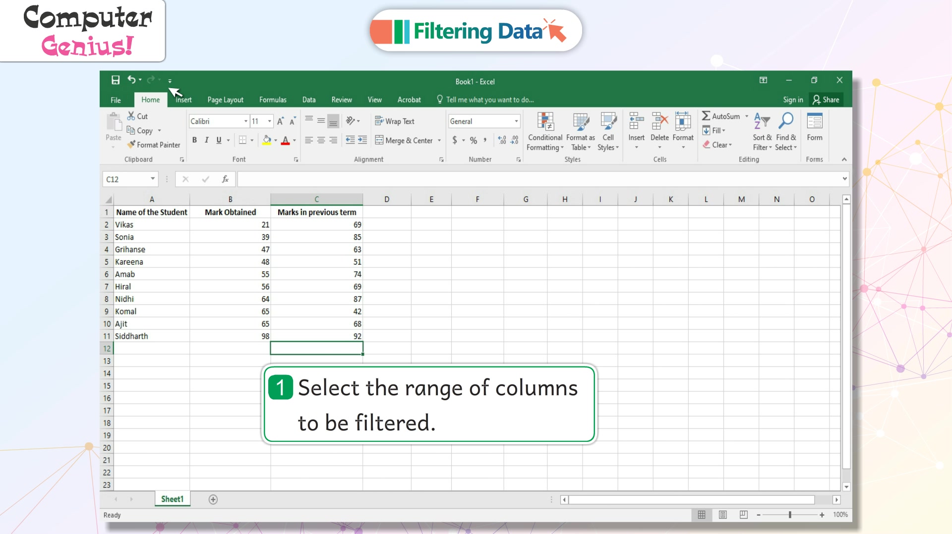Expand the Name Box dropdown arrow

click(x=152, y=179)
